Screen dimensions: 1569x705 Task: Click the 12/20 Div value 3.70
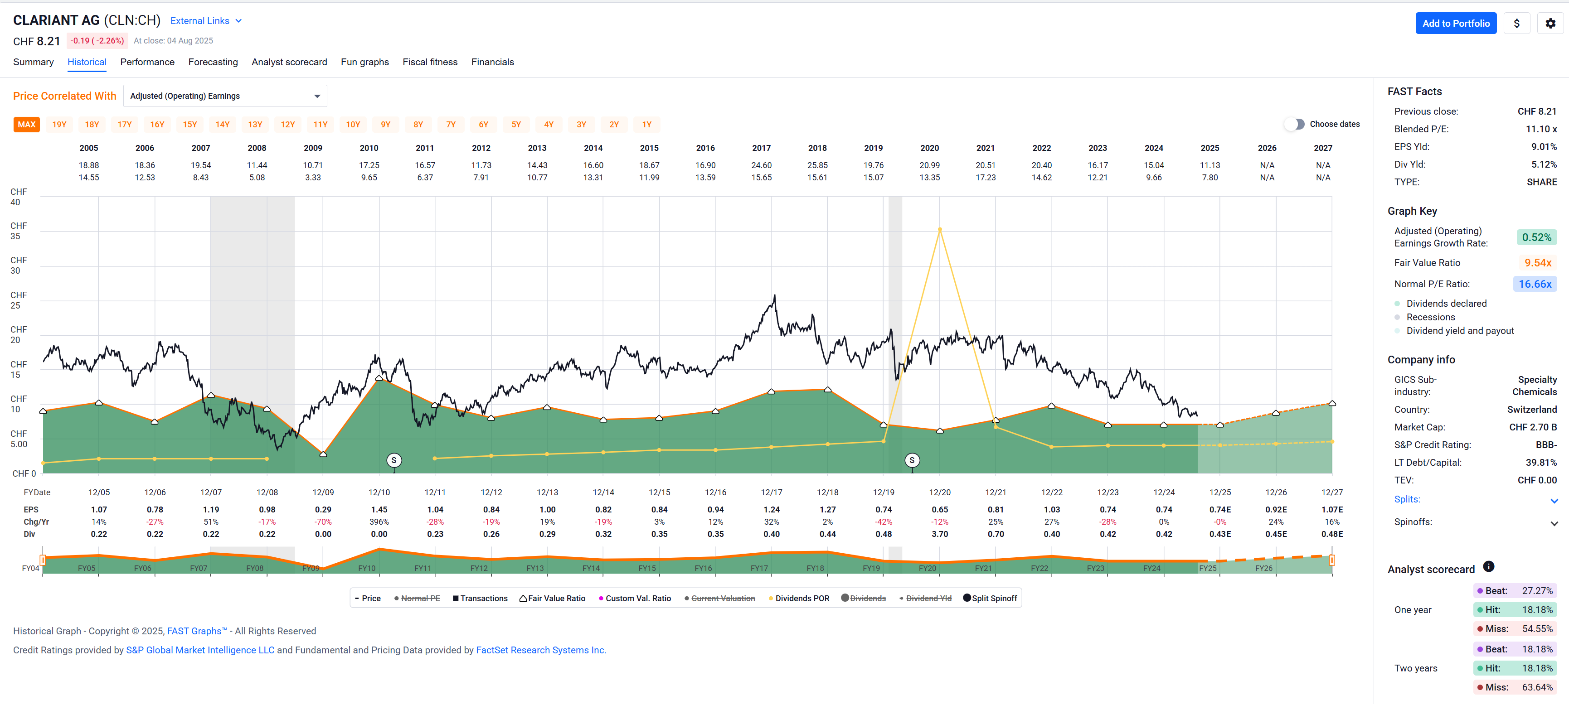[x=940, y=535]
